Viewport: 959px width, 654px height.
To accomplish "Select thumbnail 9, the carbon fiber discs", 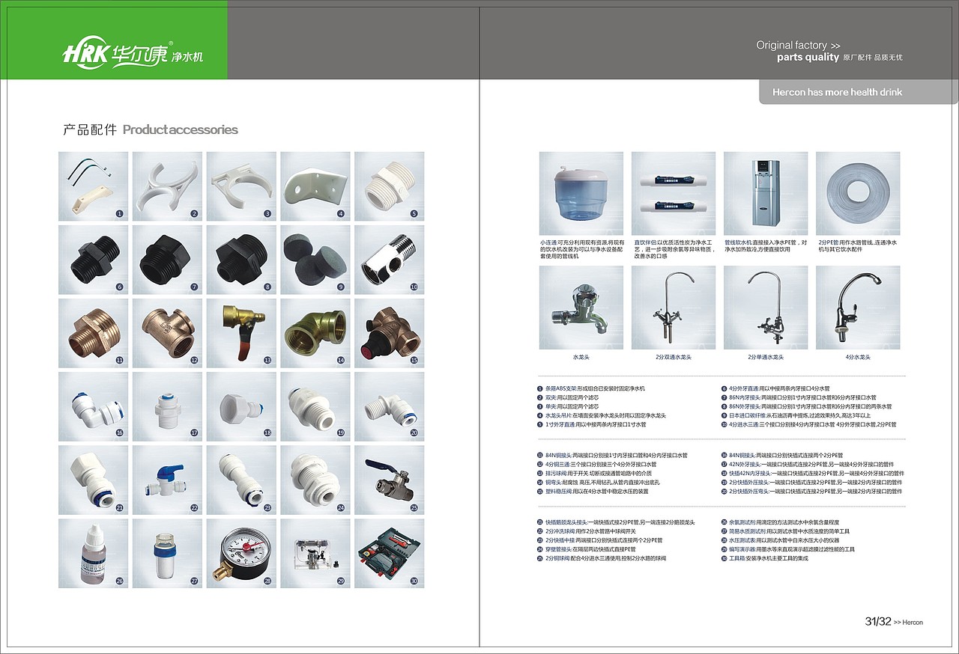I will 315,260.
